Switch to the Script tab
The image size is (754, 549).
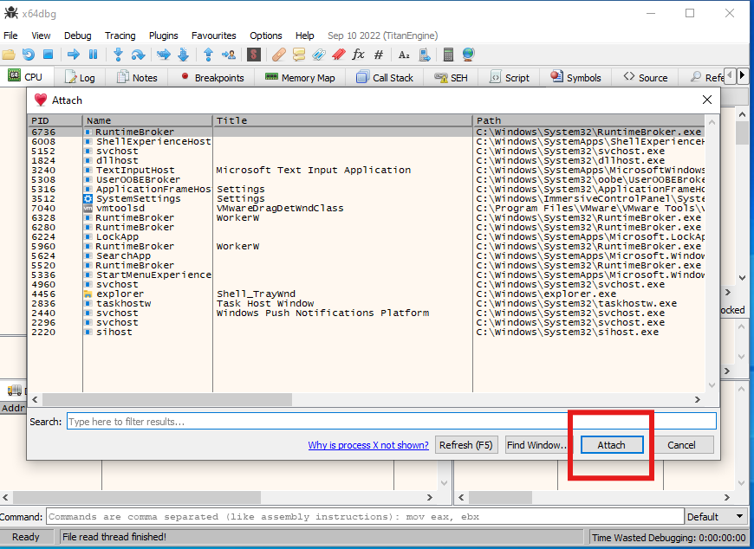coord(510,77)
